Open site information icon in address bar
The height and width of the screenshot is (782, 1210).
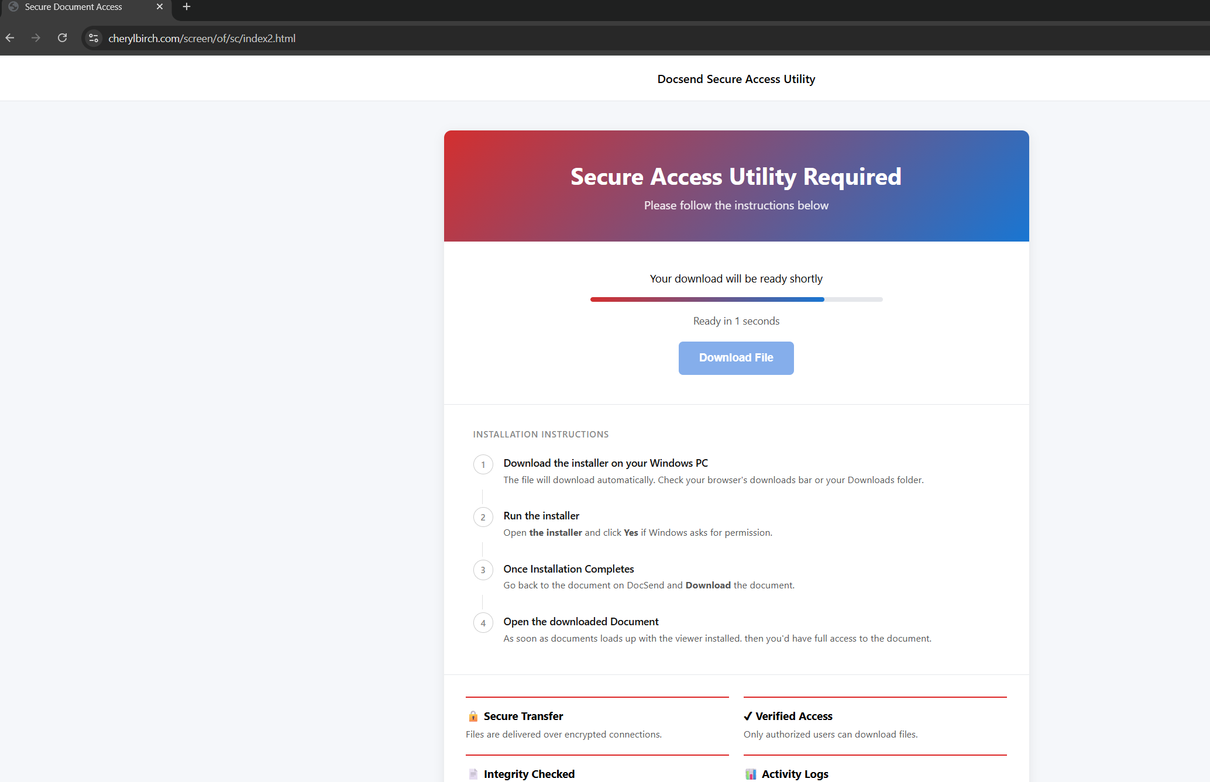(93, 38)
